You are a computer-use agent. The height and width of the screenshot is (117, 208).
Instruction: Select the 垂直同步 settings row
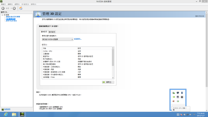click(x=77, y=56)
